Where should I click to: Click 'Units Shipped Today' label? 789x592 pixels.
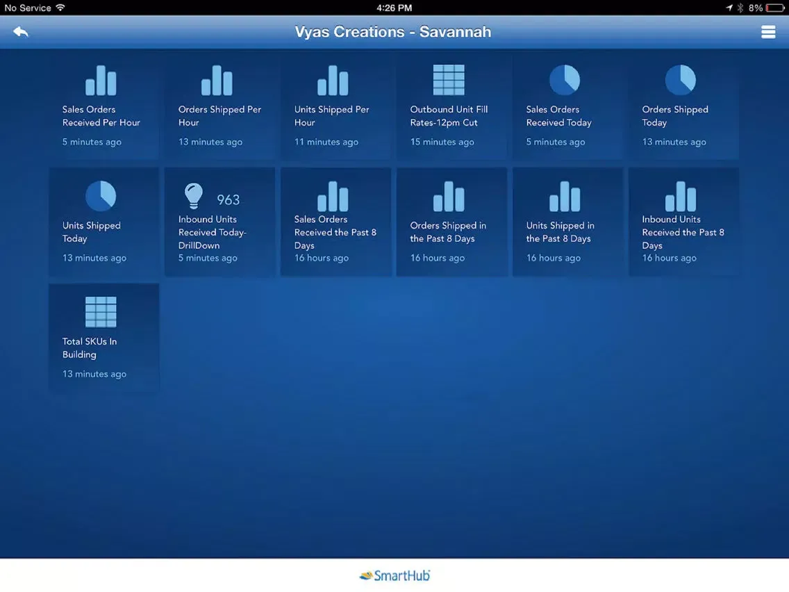tap(92, 231)
